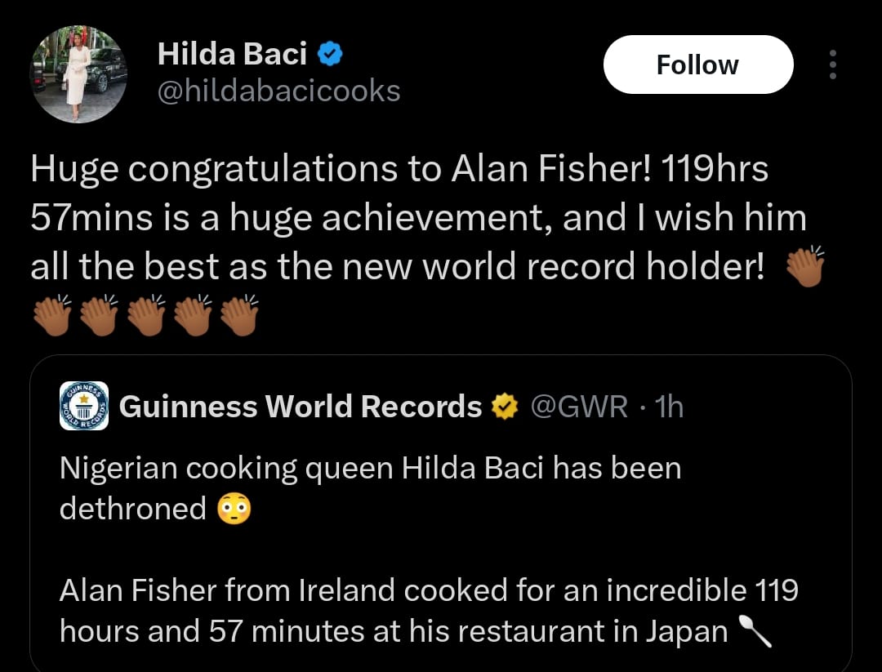Screen dimensions: 882x672
Task: Click the blue verified badge beside Hilda Baci
Action: tap(329, 55)
